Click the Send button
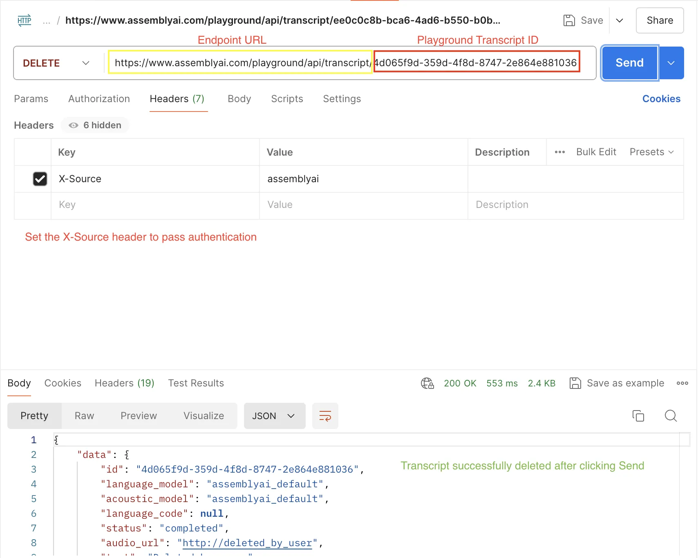 [x=629, y=63]
